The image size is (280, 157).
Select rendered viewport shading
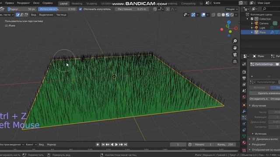point(232,15)
